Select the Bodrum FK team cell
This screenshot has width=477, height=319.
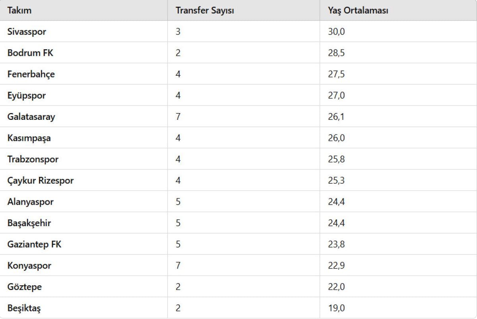pos(30,53)
